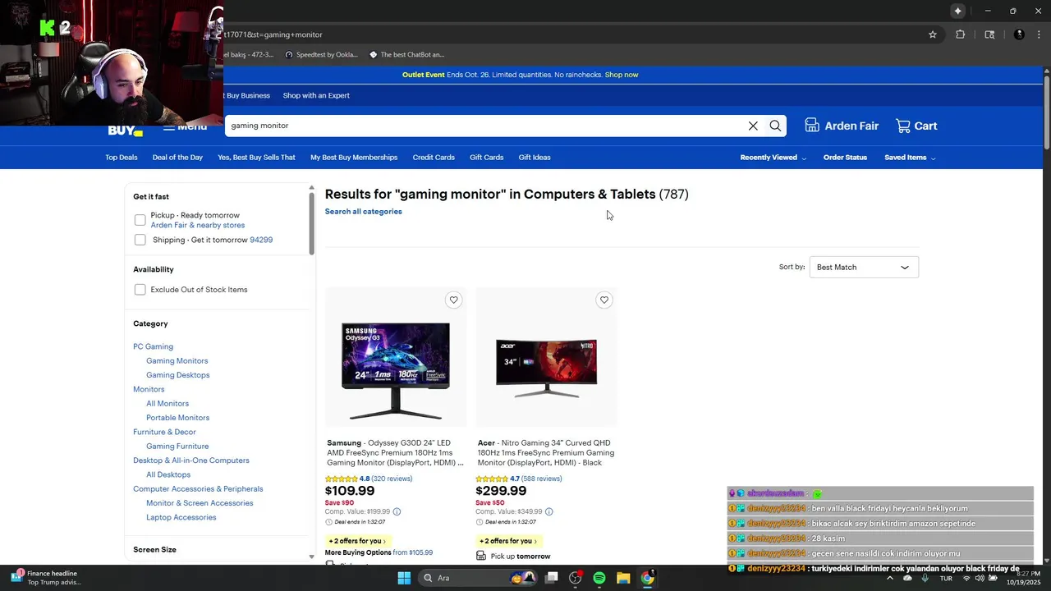Open Chrome profile avatar

1019,34
